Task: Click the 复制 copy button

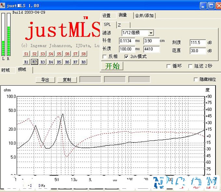Action: pyautogui.click(x=67, y=80)
